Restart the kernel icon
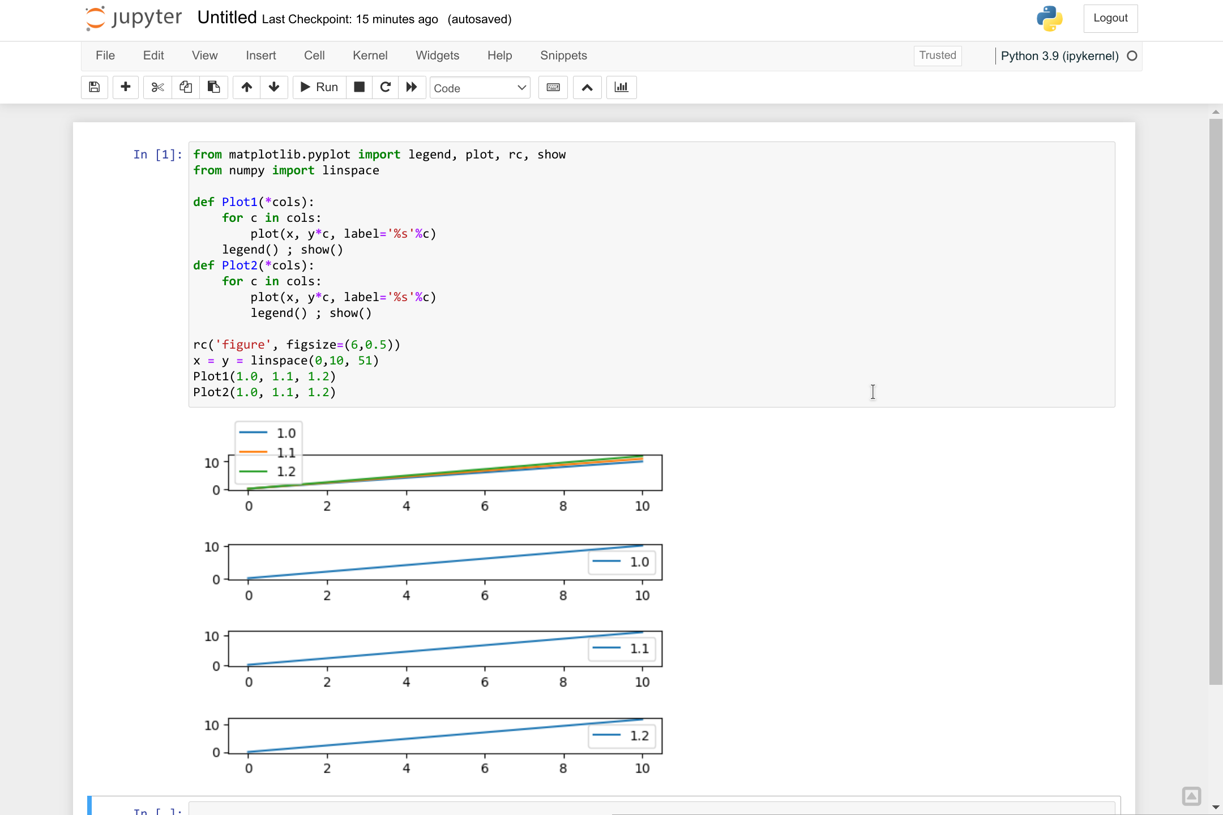1223x815 pixels. (386, 87)
